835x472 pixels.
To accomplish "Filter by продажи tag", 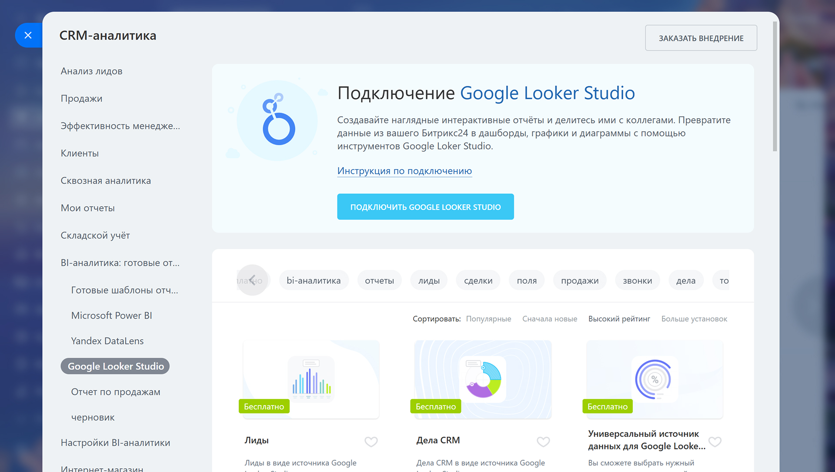I will tap(580, 281).
